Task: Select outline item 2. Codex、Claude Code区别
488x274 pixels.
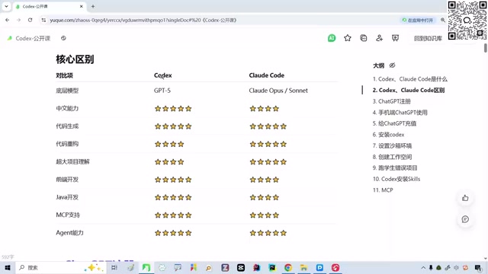Action: pyautogui.click(x=409, y=90)
